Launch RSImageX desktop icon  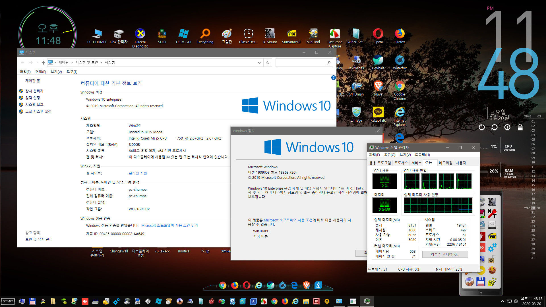pyautogui.click(x=356, y=63)
